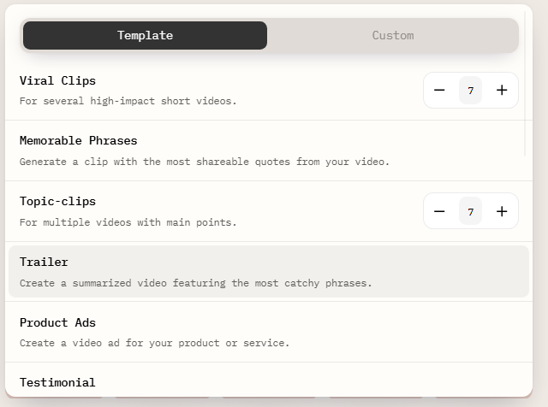This screenshot has width=548, height=407.
Task: Click the Topic-clips number field
Action: [x=470, y=211]
